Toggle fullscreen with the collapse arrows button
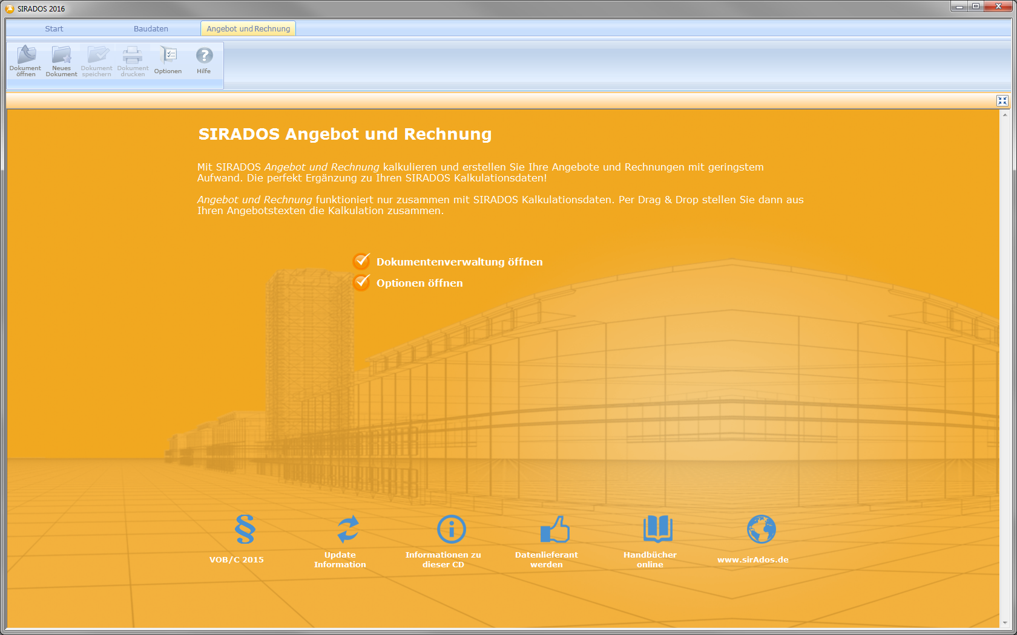 pyautogui.click(x=1002, y=101)
